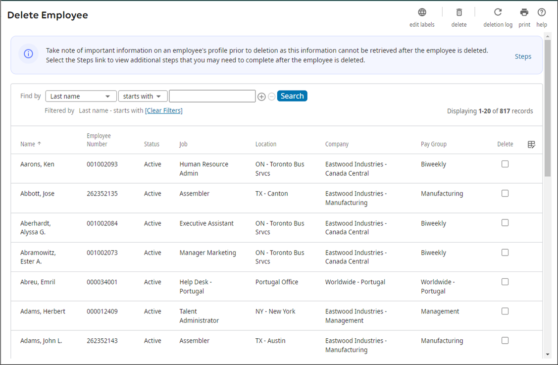Tick the Delete checkbox for Abbott, Jose
The height and width of the screenshot is (365, 558).
[505, 194]
